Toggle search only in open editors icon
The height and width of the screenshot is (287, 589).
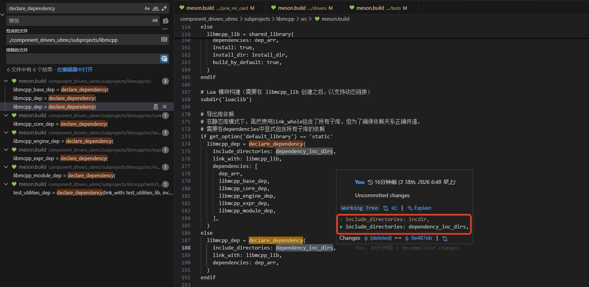click(x=164, y=40)
